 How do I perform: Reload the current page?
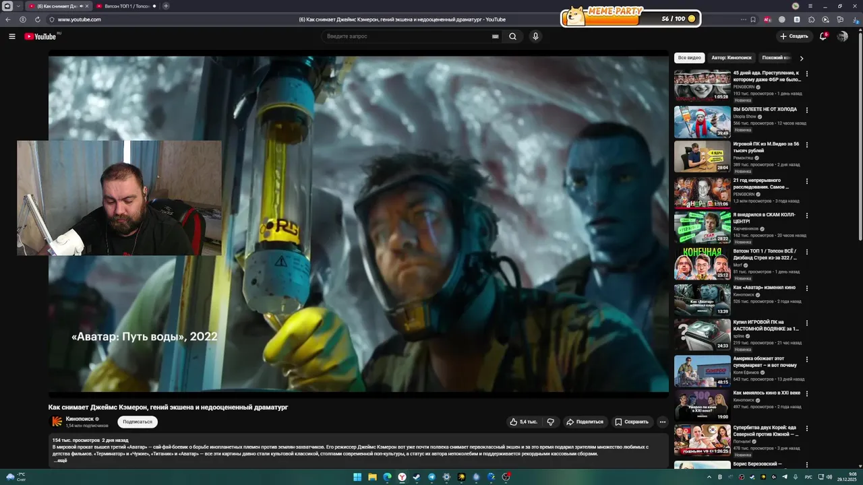[x=38, y=20]
